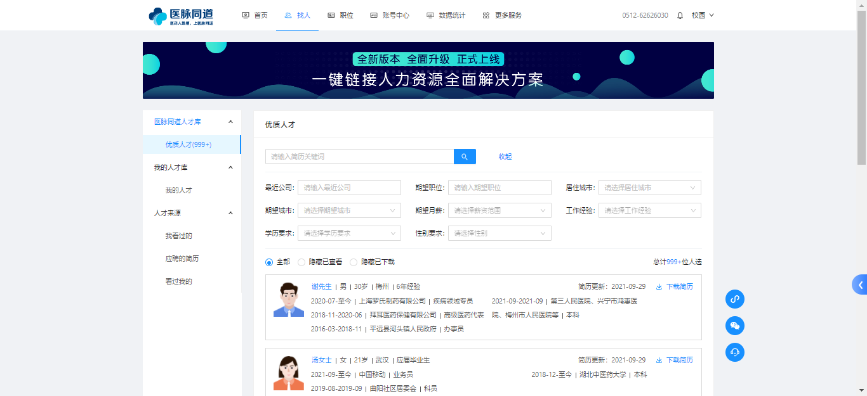Image resolution: width=867 pixels, height=396 pixels.
Task: Download 谢先生's resume
Action: (x=674, y=286)
